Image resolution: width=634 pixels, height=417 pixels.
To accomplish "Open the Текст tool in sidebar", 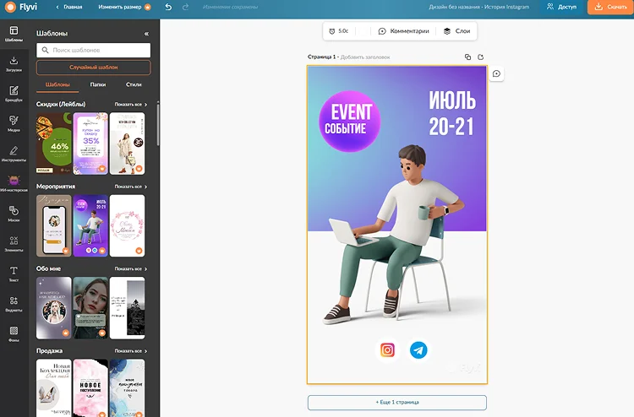I will 14,273.
